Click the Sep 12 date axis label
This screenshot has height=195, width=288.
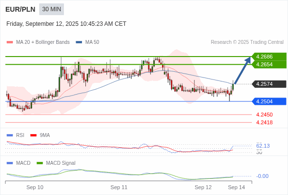coord(203,187)
